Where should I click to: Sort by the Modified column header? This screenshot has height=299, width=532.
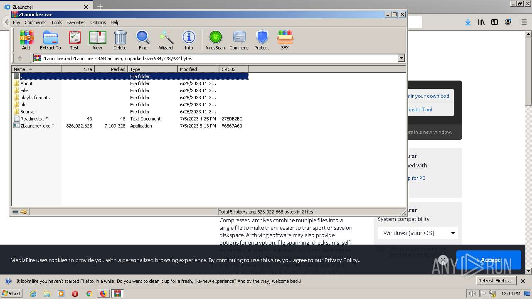point(199,69)
